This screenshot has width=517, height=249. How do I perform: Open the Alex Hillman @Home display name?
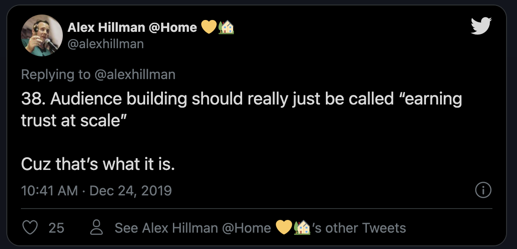tap(132, 28)
